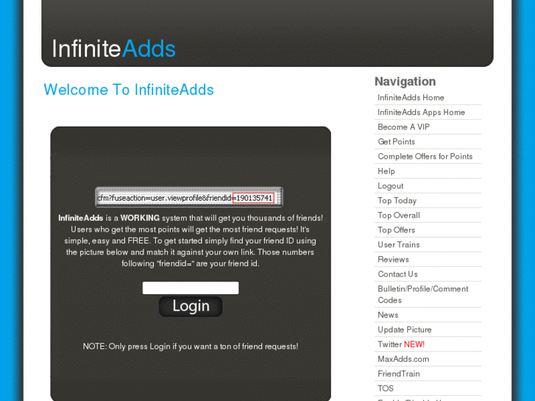Click the NOTE about pressing Login
535x401 pixels.
(191, 347)
